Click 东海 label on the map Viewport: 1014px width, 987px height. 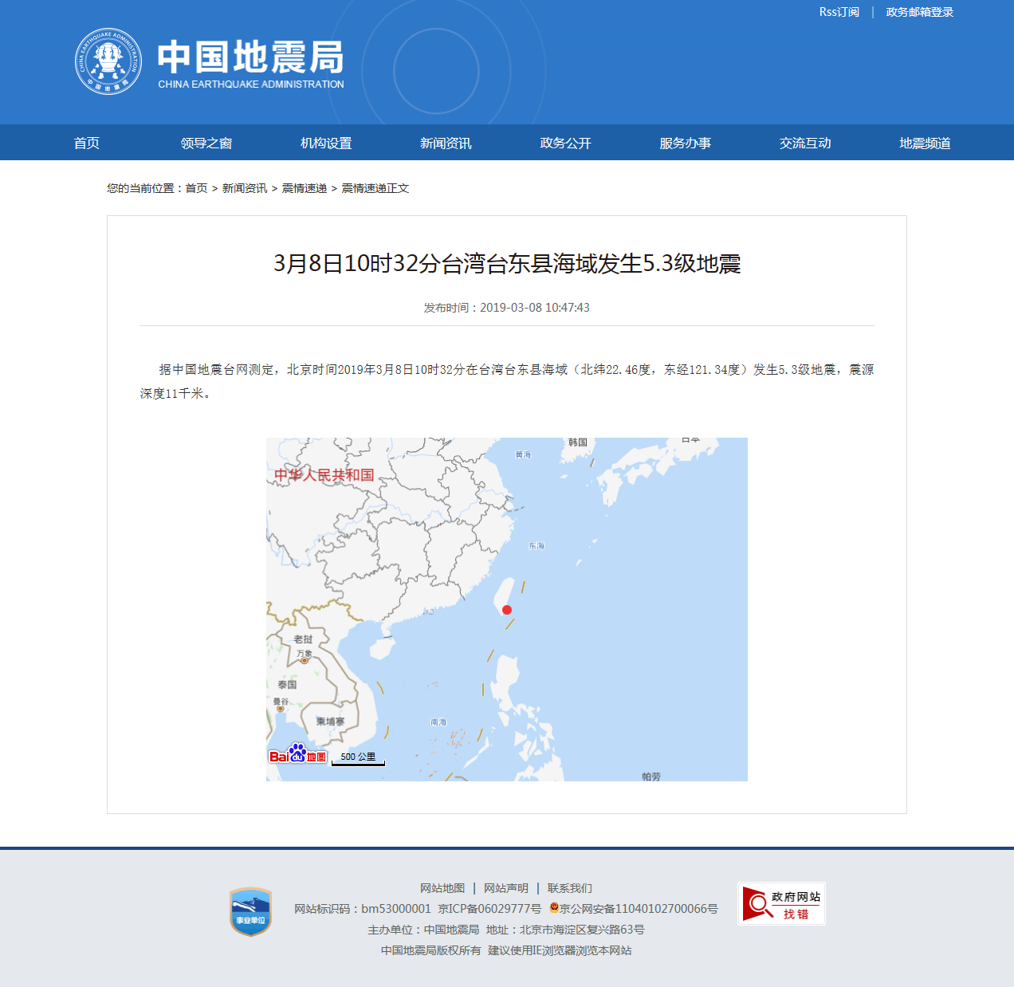[536, 546]
